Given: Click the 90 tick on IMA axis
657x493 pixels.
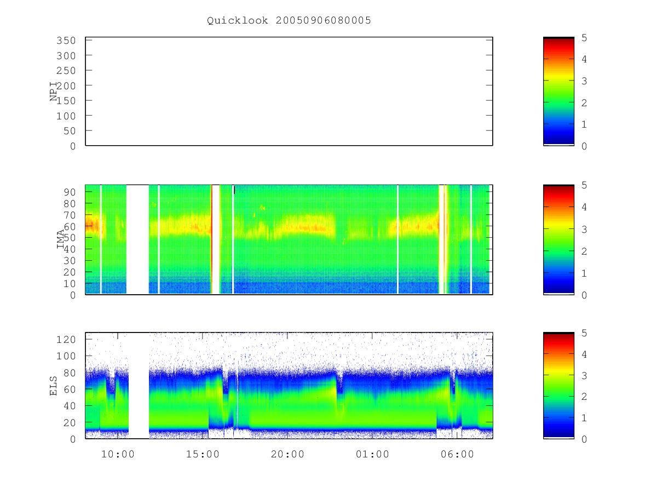Looking at the screenshot, I should coord(70,192).
